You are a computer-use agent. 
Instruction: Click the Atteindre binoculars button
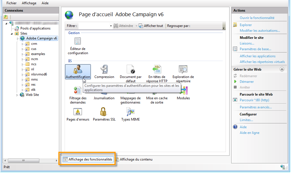tap(123, 26)
